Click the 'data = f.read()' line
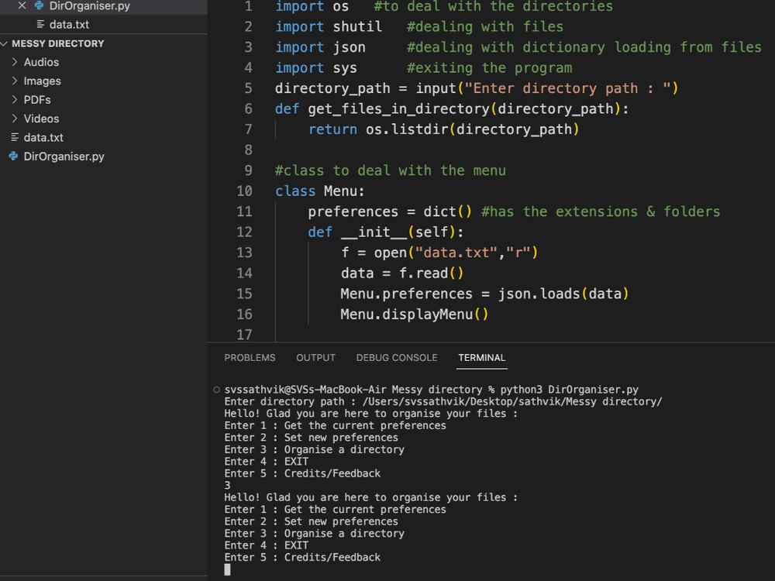The image size is (775, 581). point(402,273)
